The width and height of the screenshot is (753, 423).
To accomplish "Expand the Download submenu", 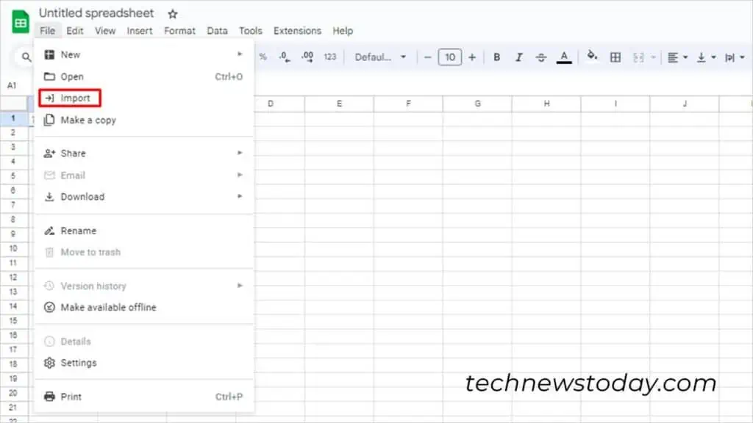I will [x=143, y=197].
